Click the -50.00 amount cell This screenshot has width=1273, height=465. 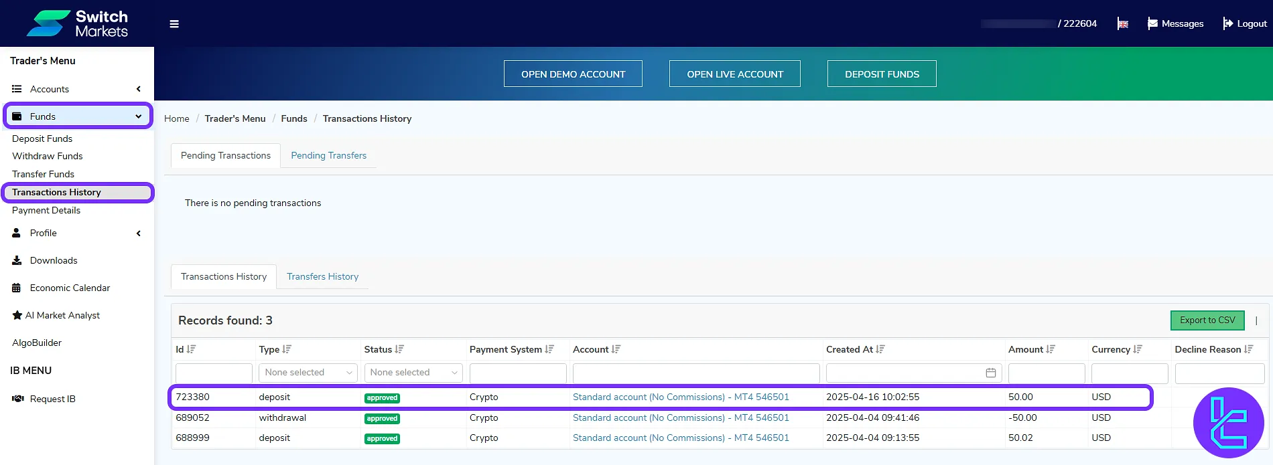[1022, 417]
